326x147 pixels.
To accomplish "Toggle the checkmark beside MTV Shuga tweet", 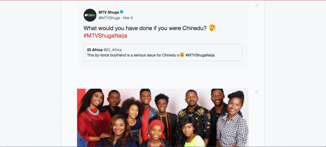I will pos(257,5).
